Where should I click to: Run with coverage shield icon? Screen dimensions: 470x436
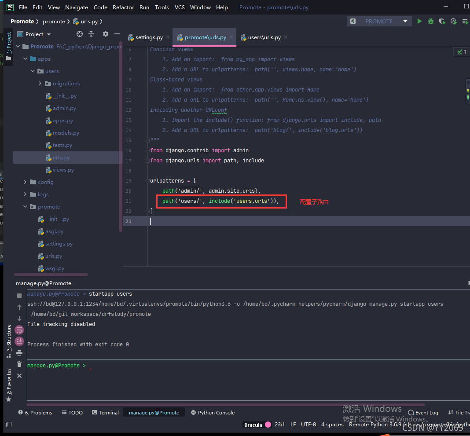442,21
